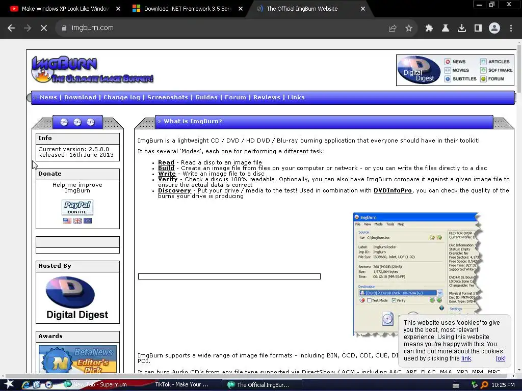Click Current version: 2.5.8.0 text
522x391 pixels.
pos(73,149)
